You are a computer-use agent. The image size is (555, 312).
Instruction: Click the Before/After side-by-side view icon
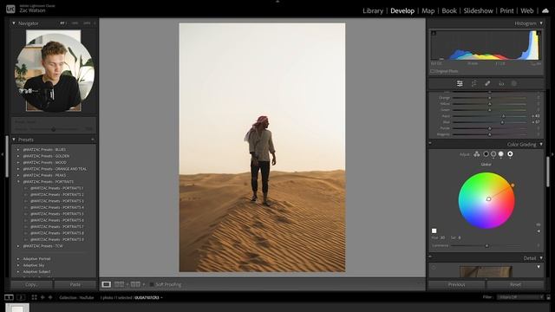click(120, 284)
